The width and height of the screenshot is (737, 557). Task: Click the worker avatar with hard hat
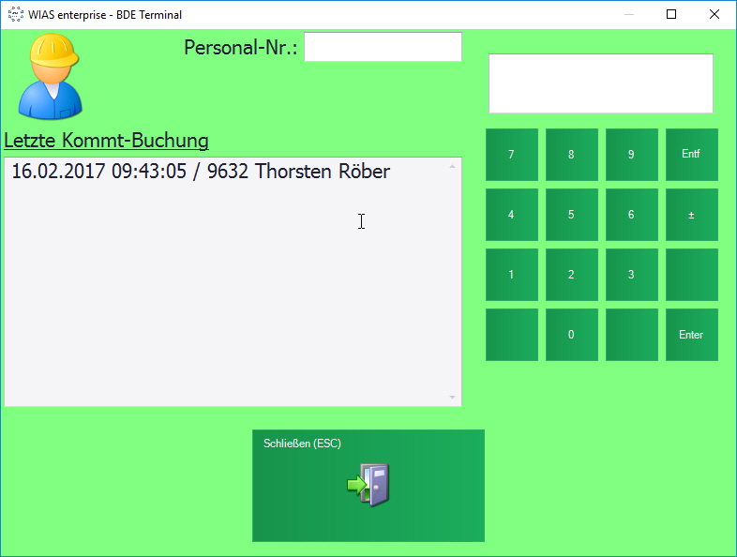51,77
